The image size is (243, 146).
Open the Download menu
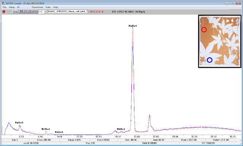click(x=37, y=7)
